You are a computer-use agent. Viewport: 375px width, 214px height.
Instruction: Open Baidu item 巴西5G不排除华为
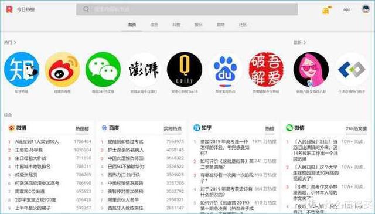pyautogui.click(x=126, y=167)
